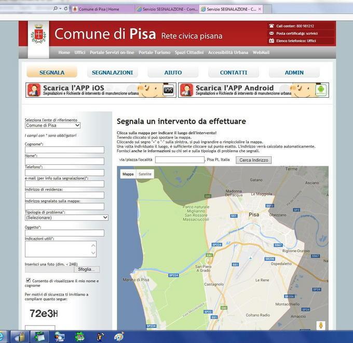This screenshot has height=343, width=353.
Task: Click the red mascot icon in iOS banner
Action: [x=34, y=90]
